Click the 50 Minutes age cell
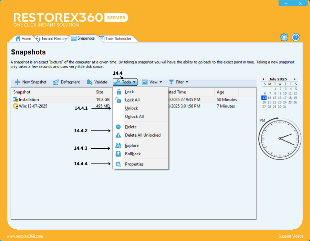The height and width of the screenshot is (241, 310). [x=227, y=99]
